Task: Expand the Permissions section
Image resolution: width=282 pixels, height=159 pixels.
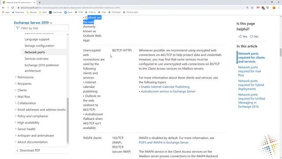Action: 25,77
